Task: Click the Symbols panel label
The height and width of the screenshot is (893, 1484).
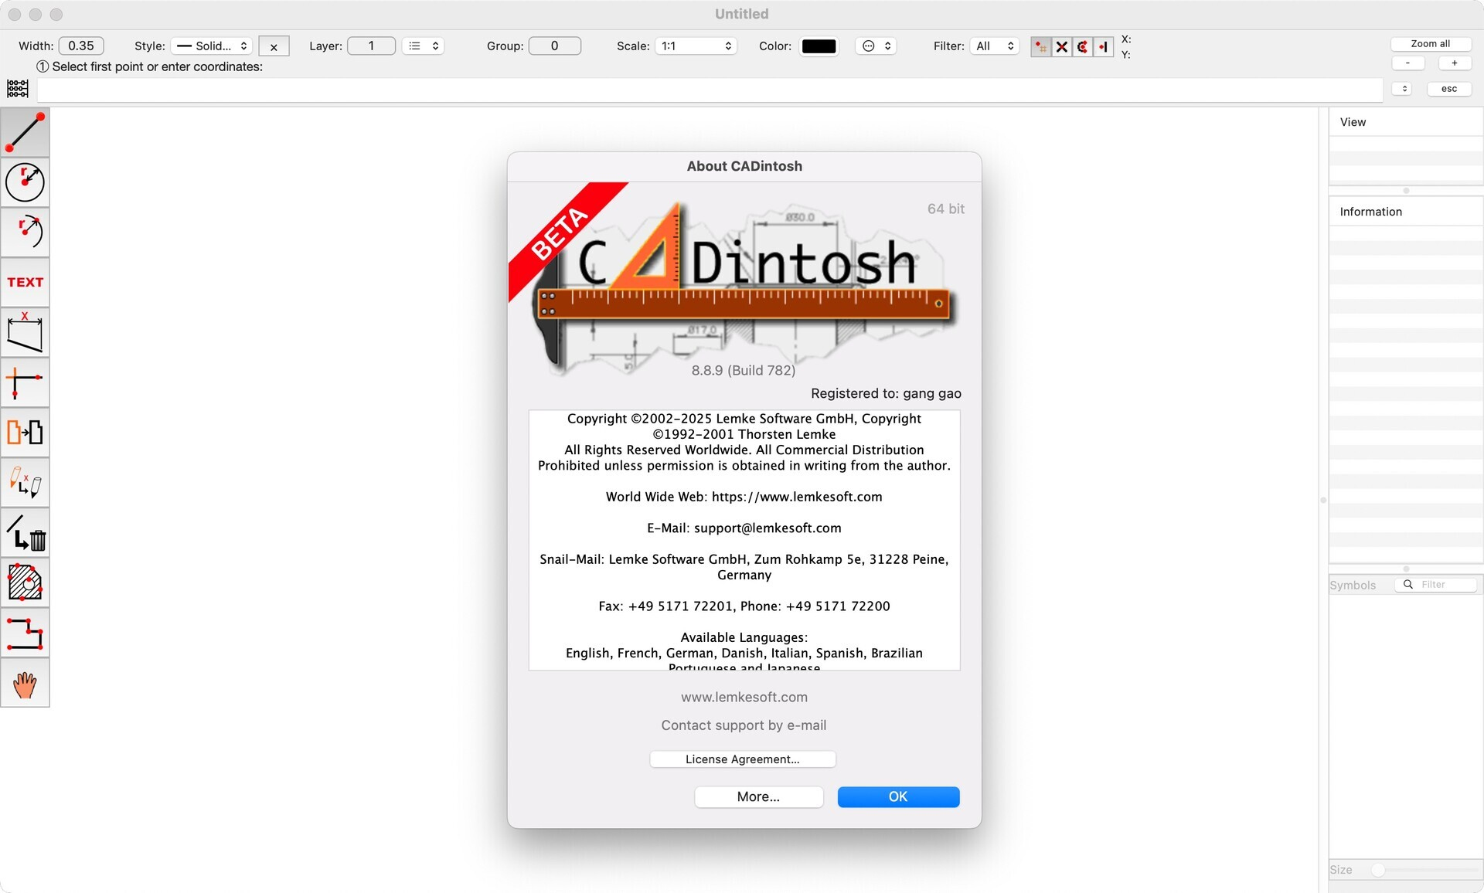Action: point(1353,586)
